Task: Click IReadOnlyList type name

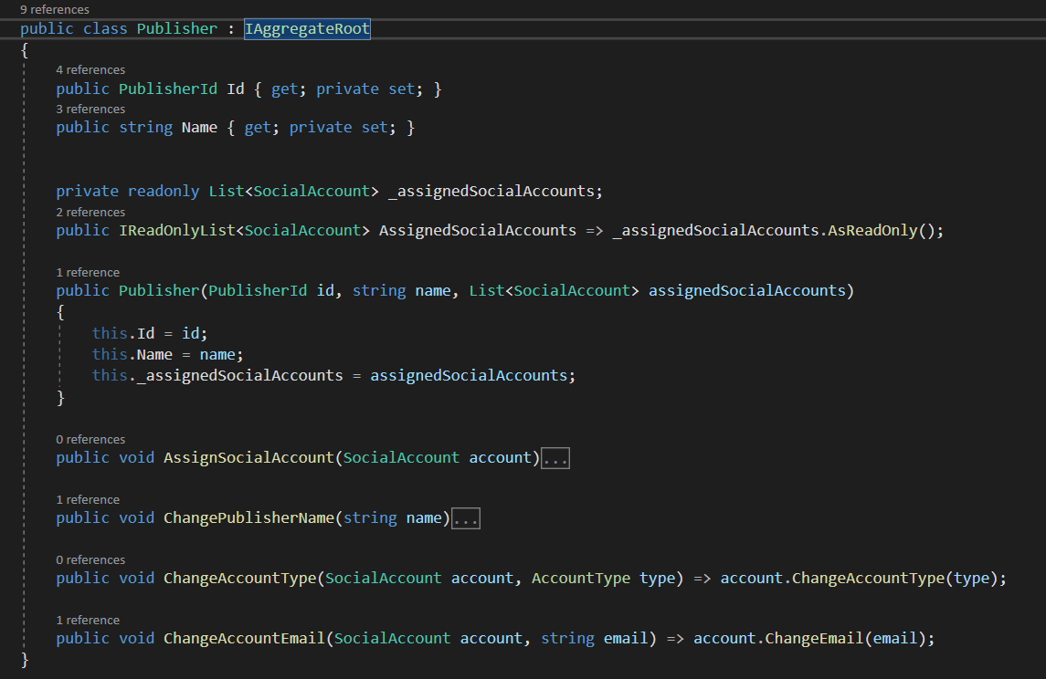Action: [x=177, y=231]
